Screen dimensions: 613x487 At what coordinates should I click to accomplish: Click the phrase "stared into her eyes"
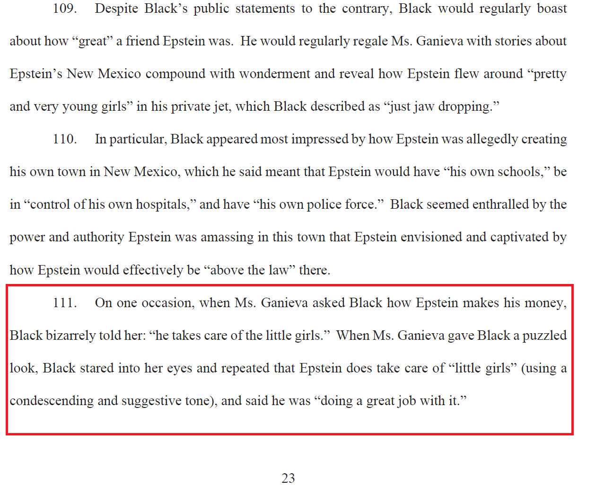[136, 368]
